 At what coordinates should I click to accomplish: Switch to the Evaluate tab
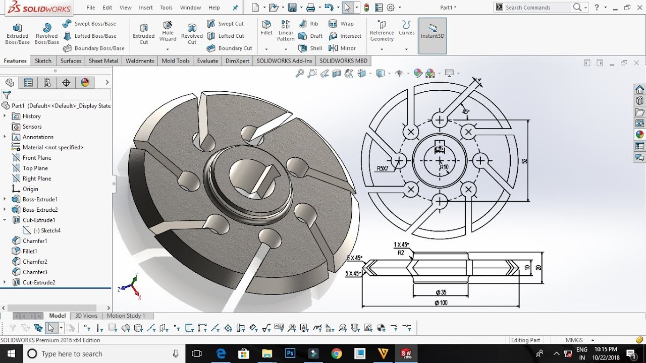pyautogui.click(x=207, y=61)
